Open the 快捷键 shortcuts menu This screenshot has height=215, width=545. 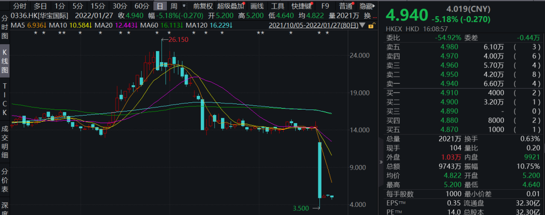tap(302, 6)
